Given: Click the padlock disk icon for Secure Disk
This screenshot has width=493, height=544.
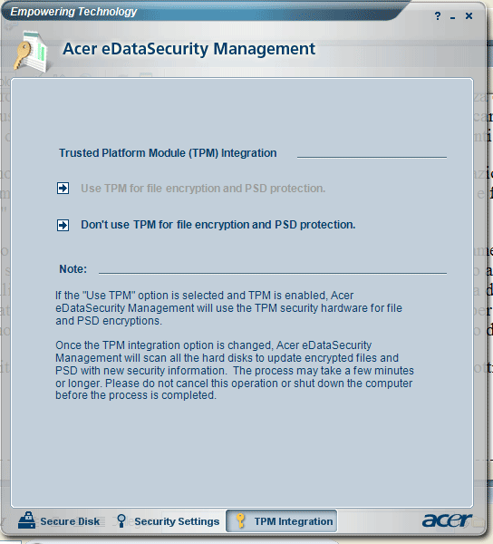Looking at the screenshot, I should pos(26,520).
